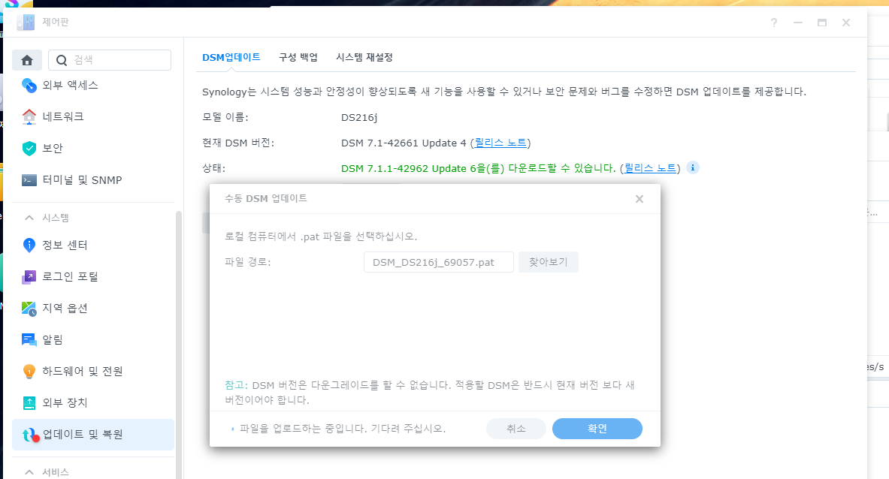Viewport: 889px width, 479px height.
Task: Click the 확인 confirm button
Action: tap(597, 429)
